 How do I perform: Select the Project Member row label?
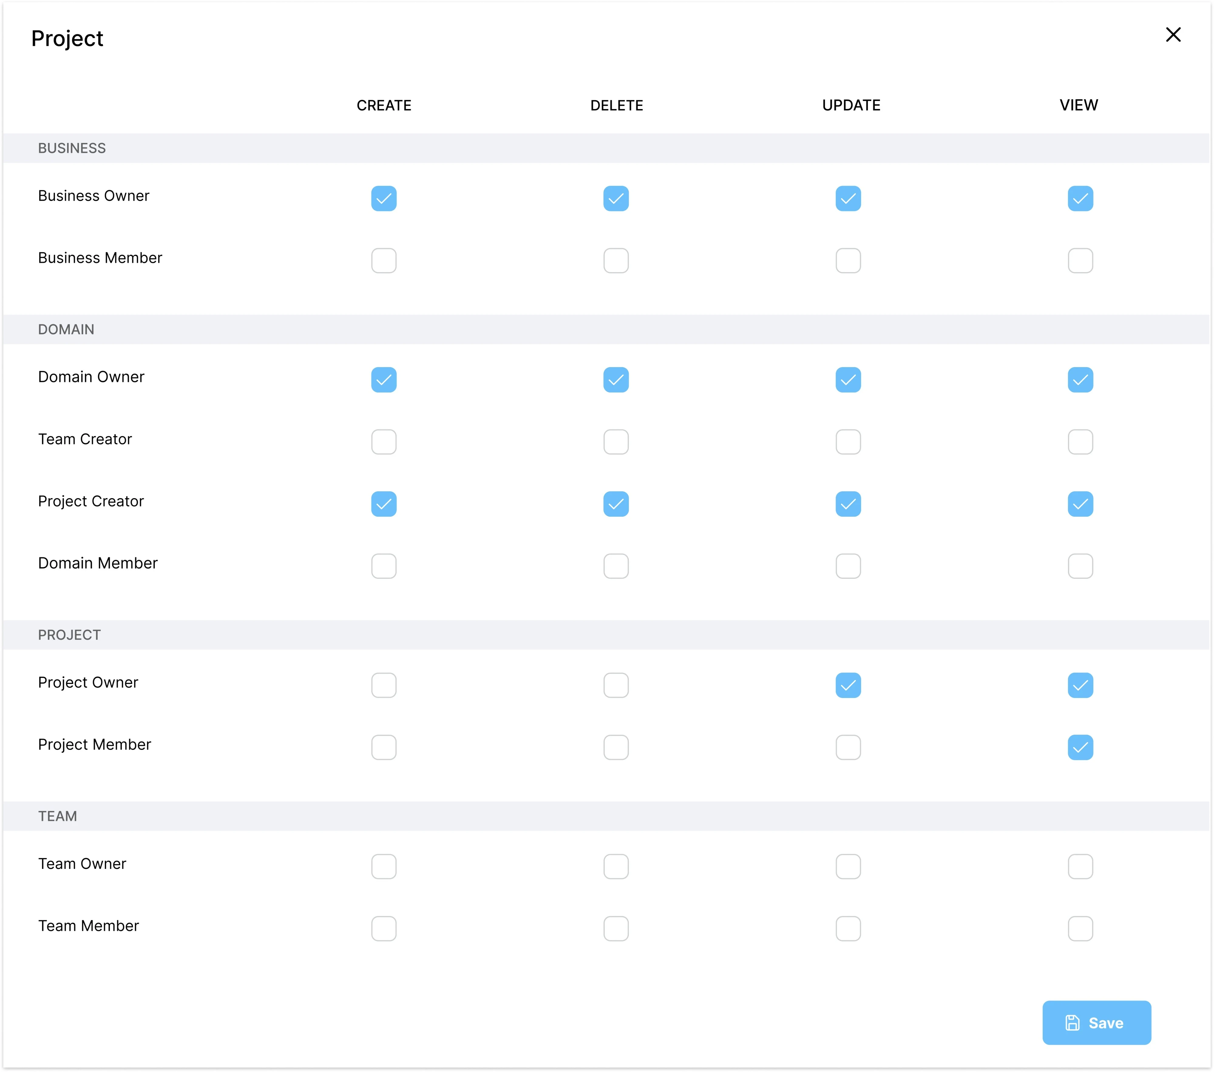click(x=94, y=745)
